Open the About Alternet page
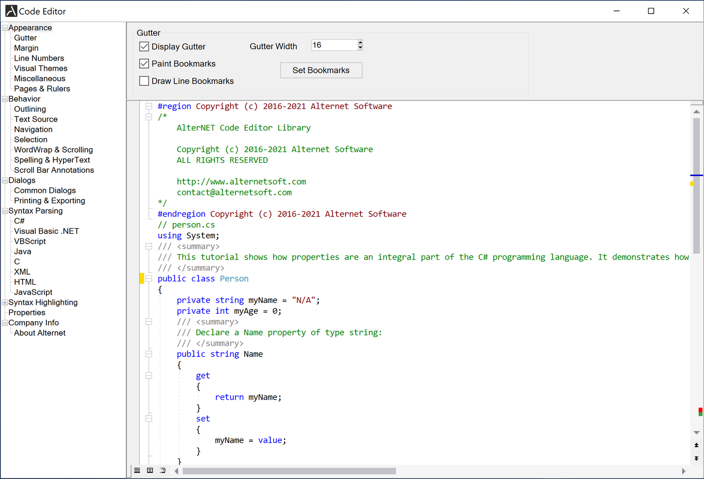Image resolution: width=704 pixels, height=479 pixels. pos(39,332)
